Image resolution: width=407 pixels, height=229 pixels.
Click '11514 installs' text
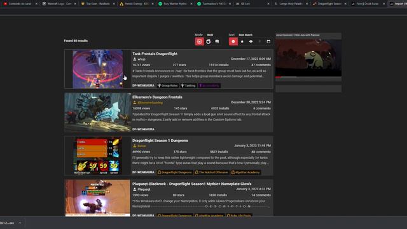[219, 65]
